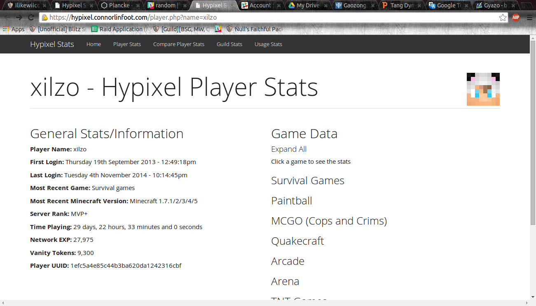Image resolution: width=536 pixels, height=306 pixels.
Task: Switch to the Account tab
Action: [260, 5]
